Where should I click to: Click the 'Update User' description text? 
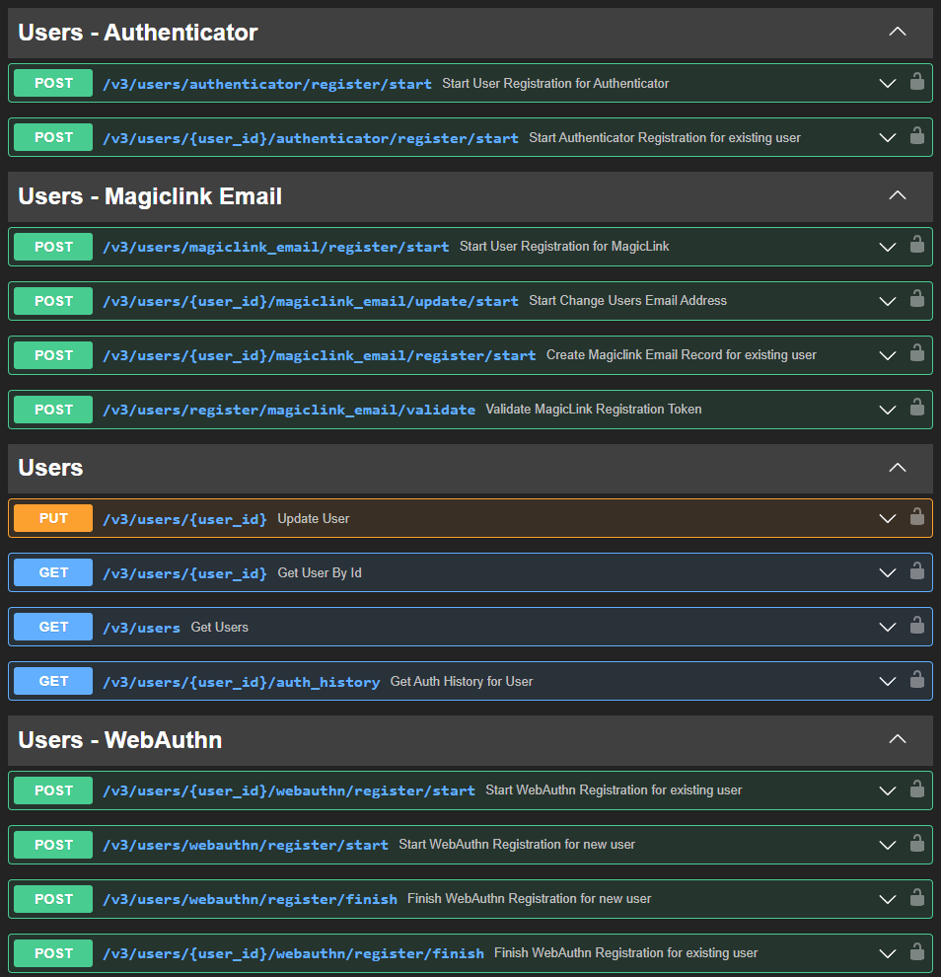coord(314,518)
